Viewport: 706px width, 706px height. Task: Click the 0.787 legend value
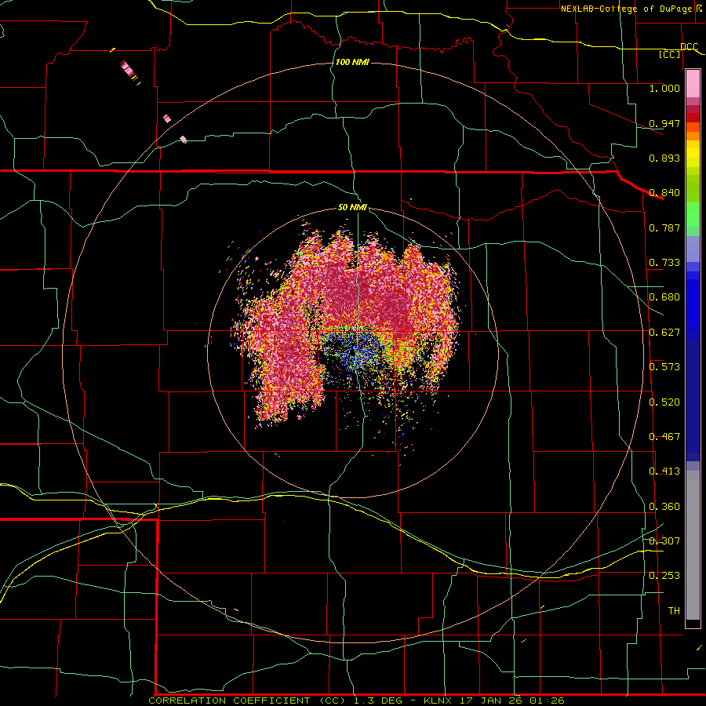coord(664,227)
